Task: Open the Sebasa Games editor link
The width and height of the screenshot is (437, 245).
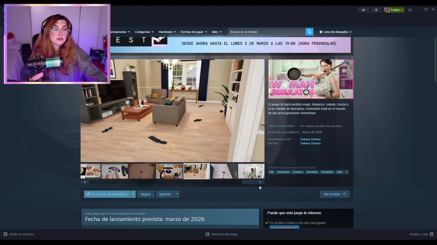Action: pyautogui.click(x=310, y=143)
